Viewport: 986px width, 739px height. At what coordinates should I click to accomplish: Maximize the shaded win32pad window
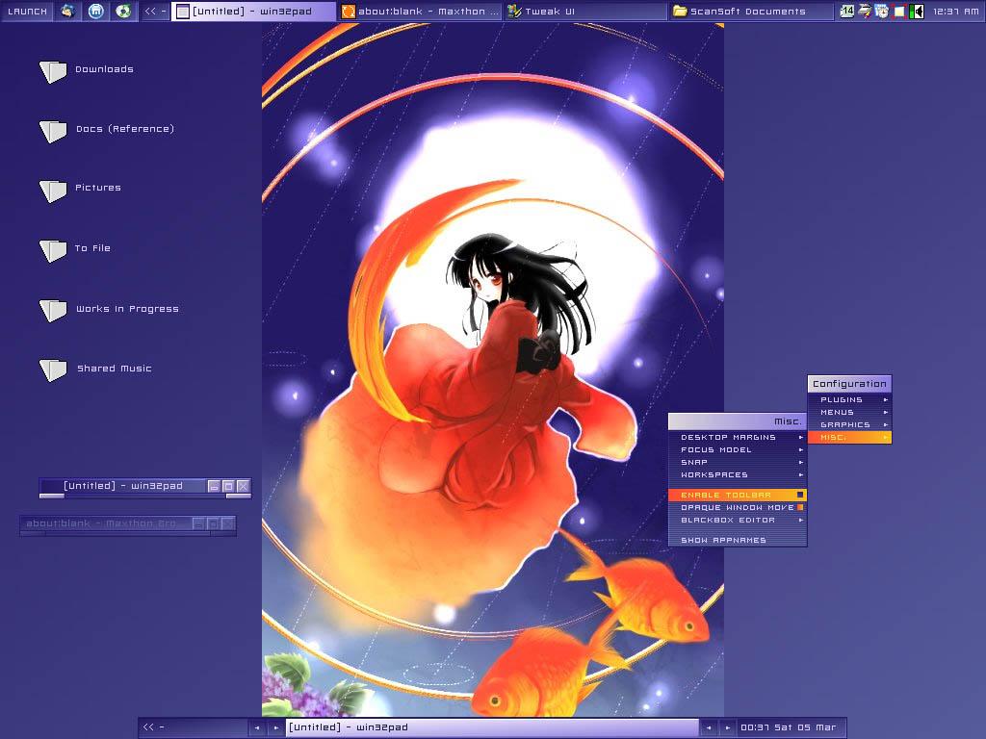(229, 486)
